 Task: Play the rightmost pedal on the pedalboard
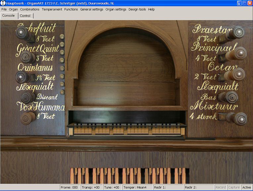[x=184, y=176]
